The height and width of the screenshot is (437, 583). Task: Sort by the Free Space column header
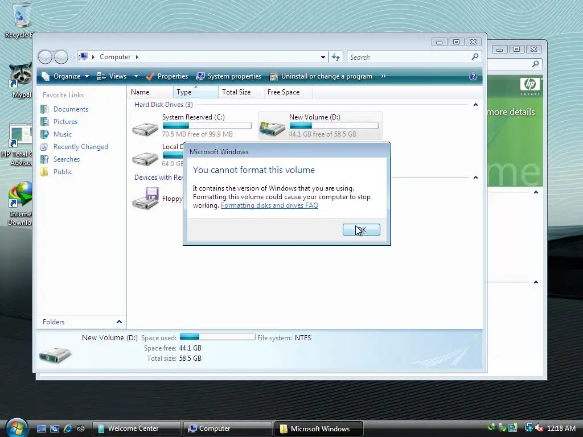tap(288, 92)
